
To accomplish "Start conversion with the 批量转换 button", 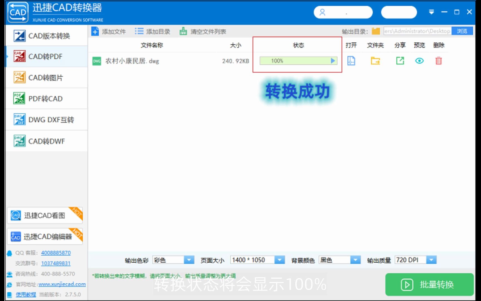I will 429,285.
